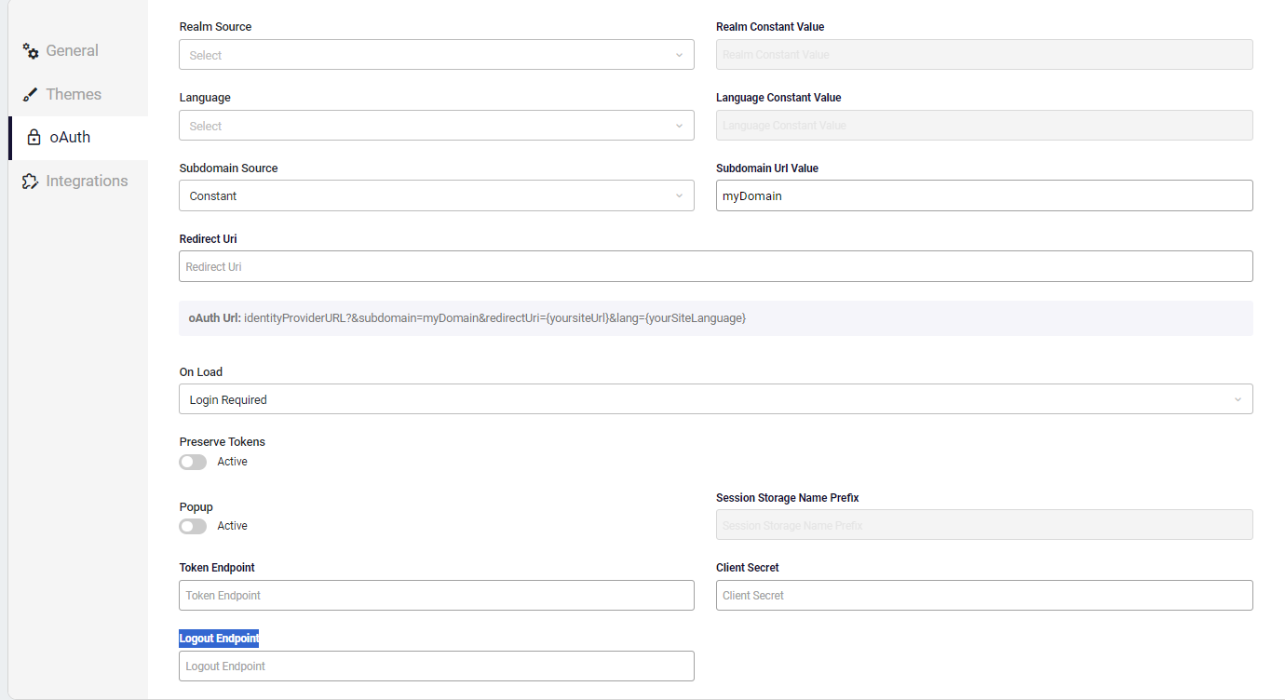Click the Themes brush icon
This screenshot has width=1285, height=700.
31,95
